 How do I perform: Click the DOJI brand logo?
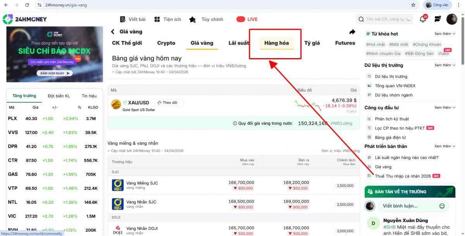click(118, 230)
